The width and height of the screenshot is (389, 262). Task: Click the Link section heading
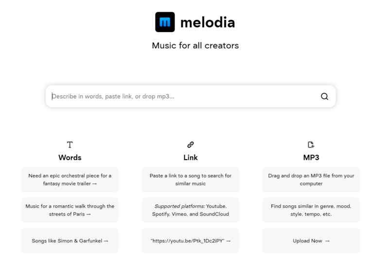click(191, 158)
